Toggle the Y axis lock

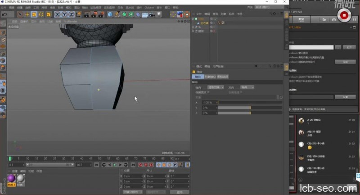point(64,14)
